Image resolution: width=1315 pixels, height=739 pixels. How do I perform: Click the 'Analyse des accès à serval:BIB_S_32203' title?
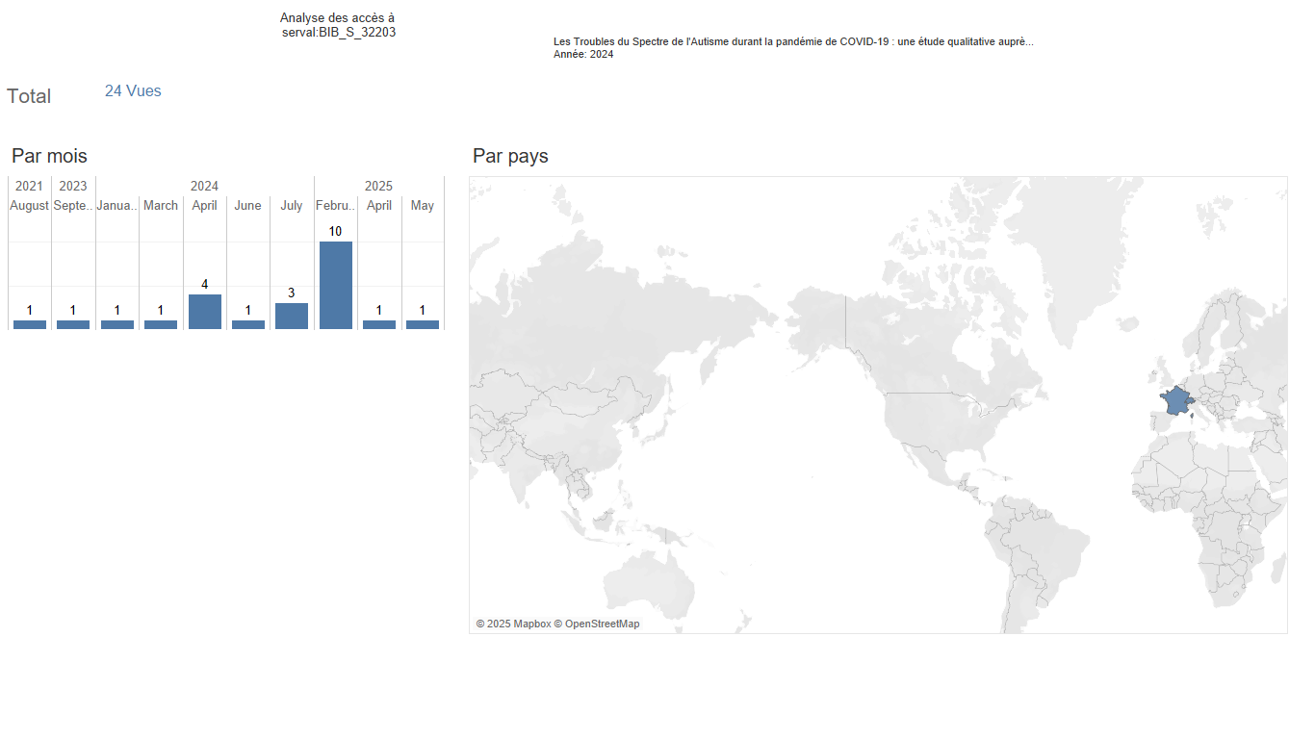[x=338, y=25]
